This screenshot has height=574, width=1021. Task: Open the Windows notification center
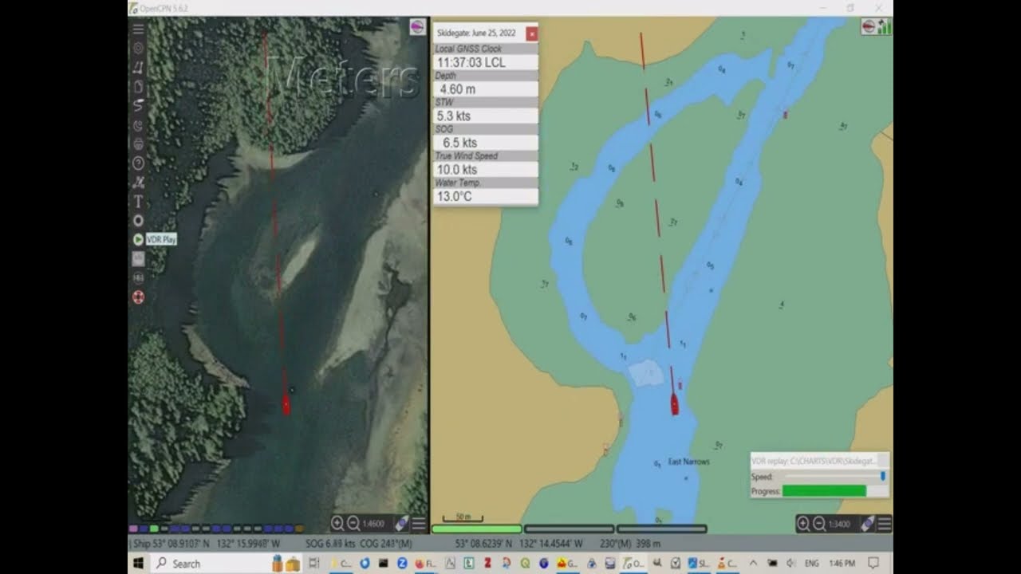pyautogui.click(x=873, y=563)
